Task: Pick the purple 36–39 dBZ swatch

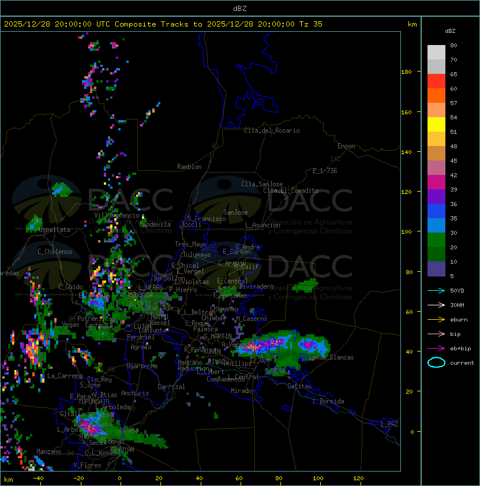Action: [x=436, y=197]
